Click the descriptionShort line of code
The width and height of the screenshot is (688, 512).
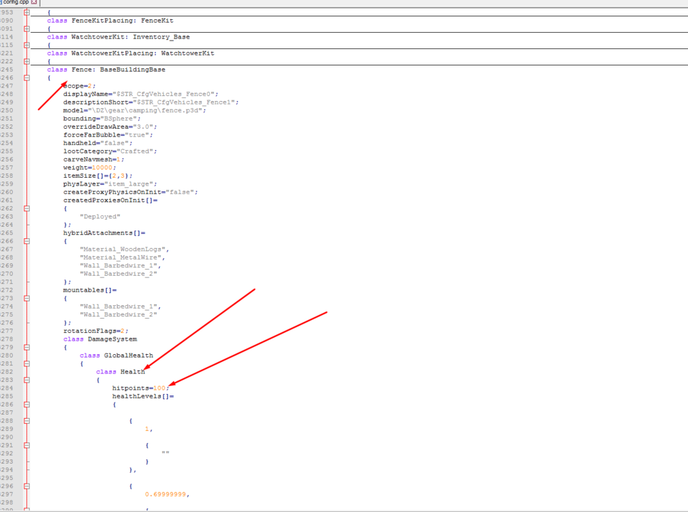point(151,102)
